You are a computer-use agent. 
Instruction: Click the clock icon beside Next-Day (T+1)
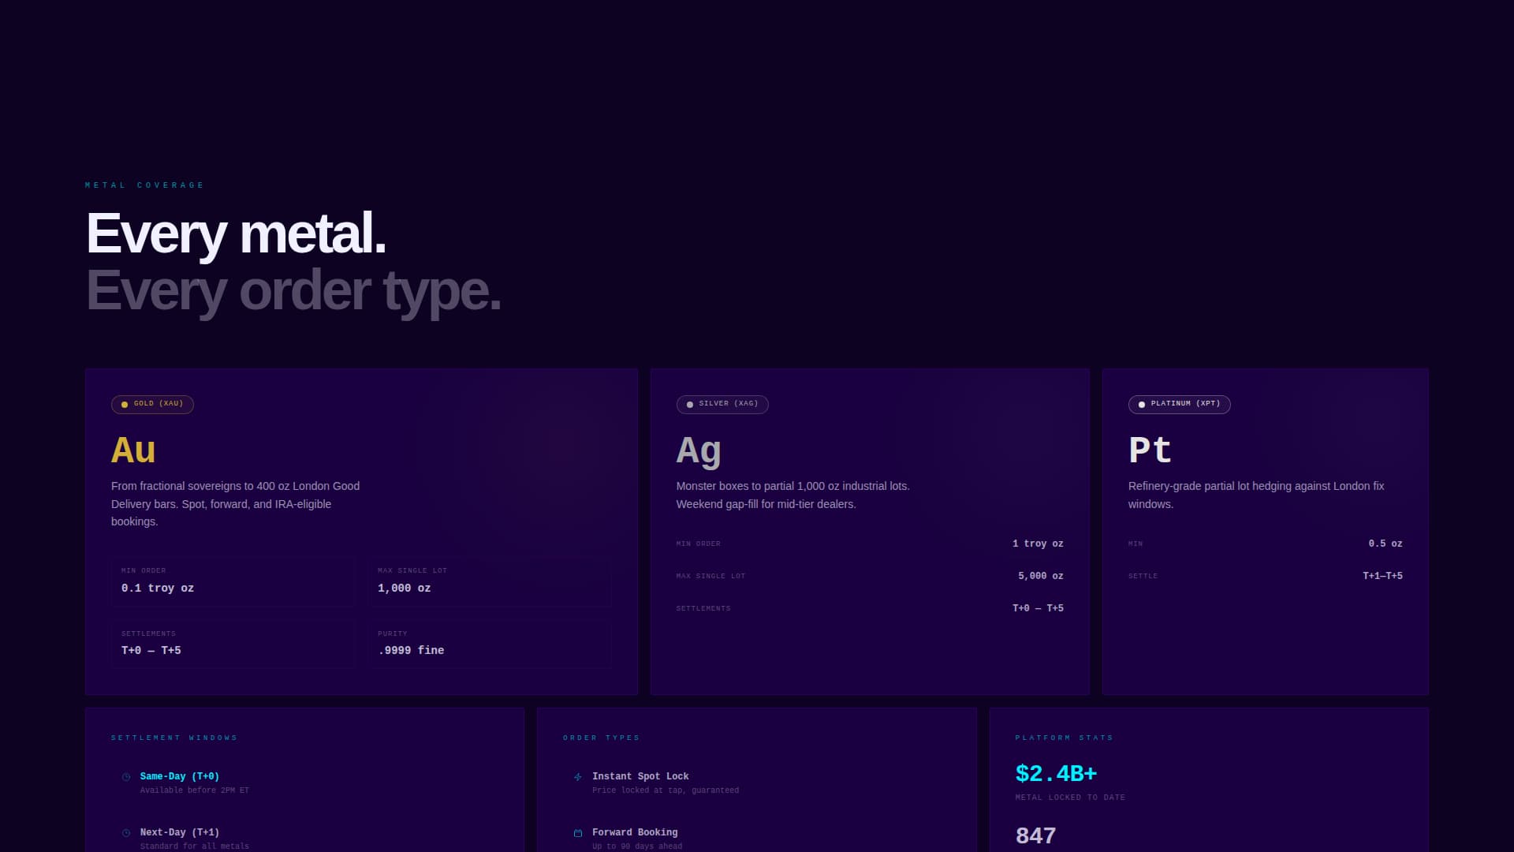tap(126, 833)
